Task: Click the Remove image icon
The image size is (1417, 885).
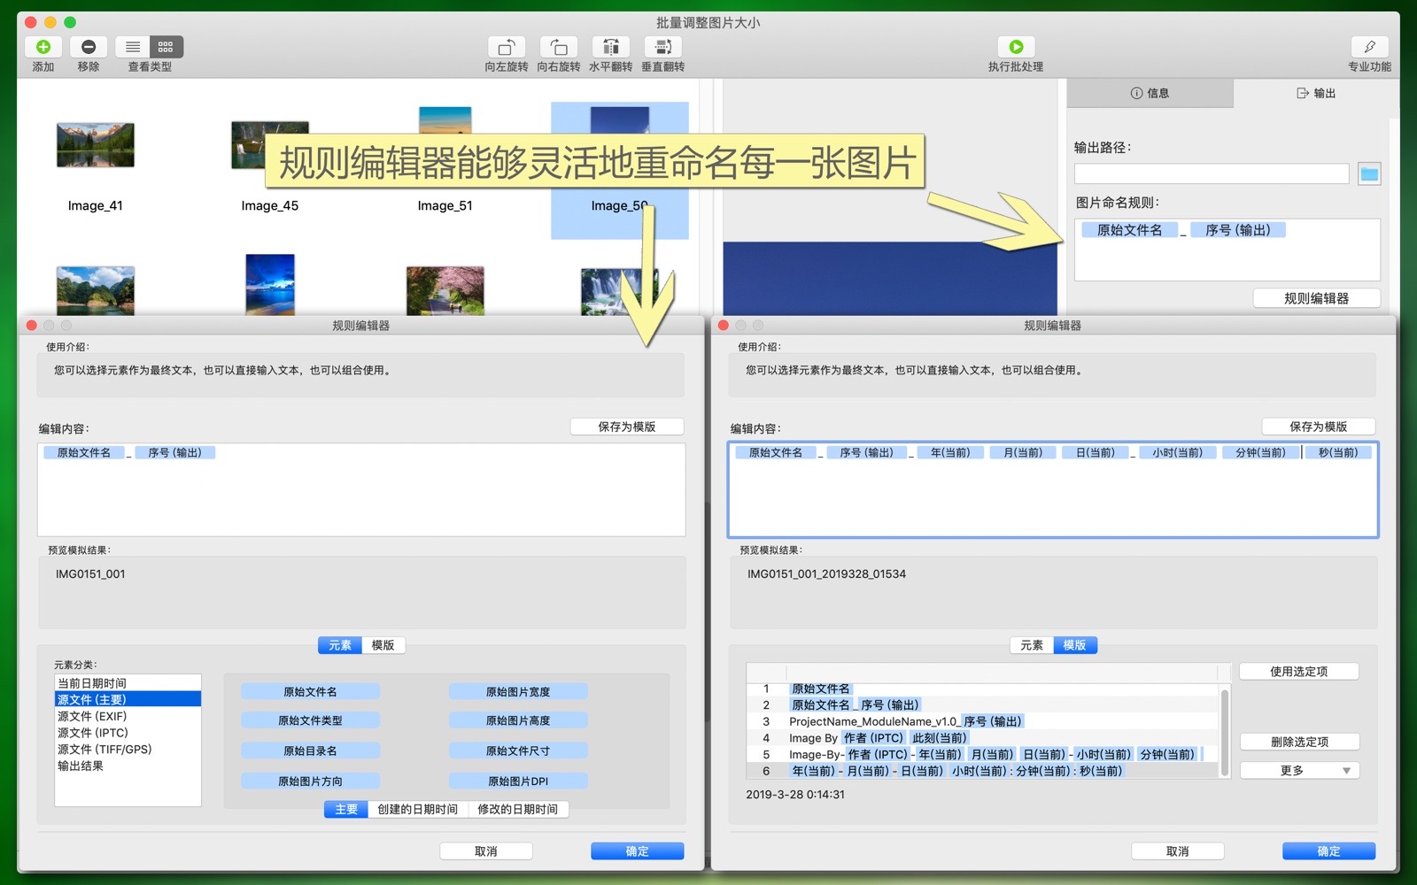Action: point(89,47)
